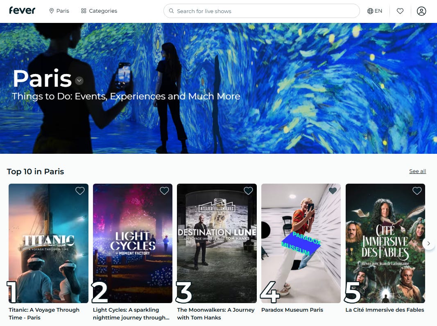437x326 pixels.
Task: Favorite the Titanic card with heart
Action: coord(80,191)
